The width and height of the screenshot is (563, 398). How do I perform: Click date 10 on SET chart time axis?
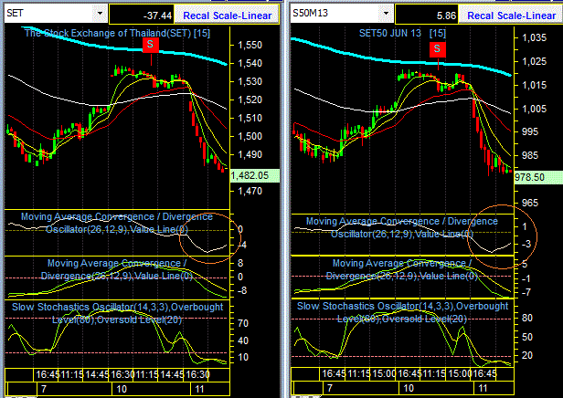coord(122,389)
